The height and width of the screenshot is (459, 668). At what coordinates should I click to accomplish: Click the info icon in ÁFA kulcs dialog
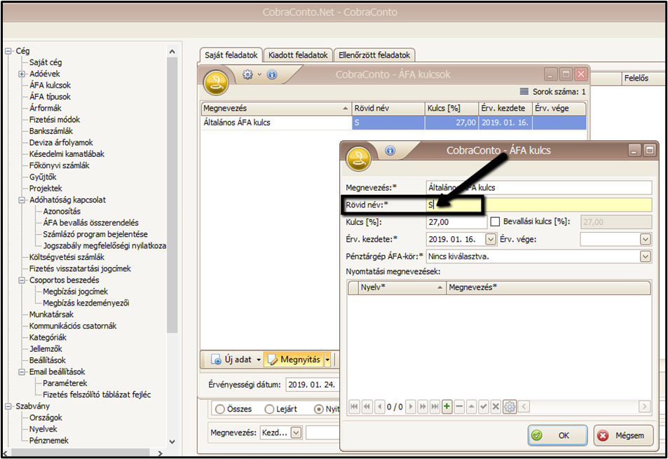(390, 150)
